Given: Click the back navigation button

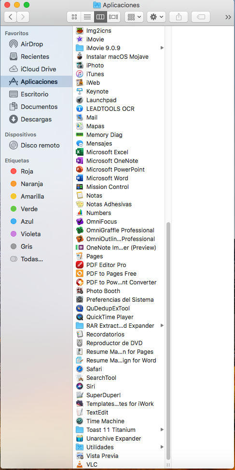Looking at the screenshot, I should (11, 17).
